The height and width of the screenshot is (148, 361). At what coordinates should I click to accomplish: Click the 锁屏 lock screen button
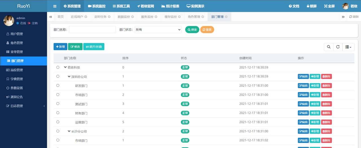(x=312, y=6)
